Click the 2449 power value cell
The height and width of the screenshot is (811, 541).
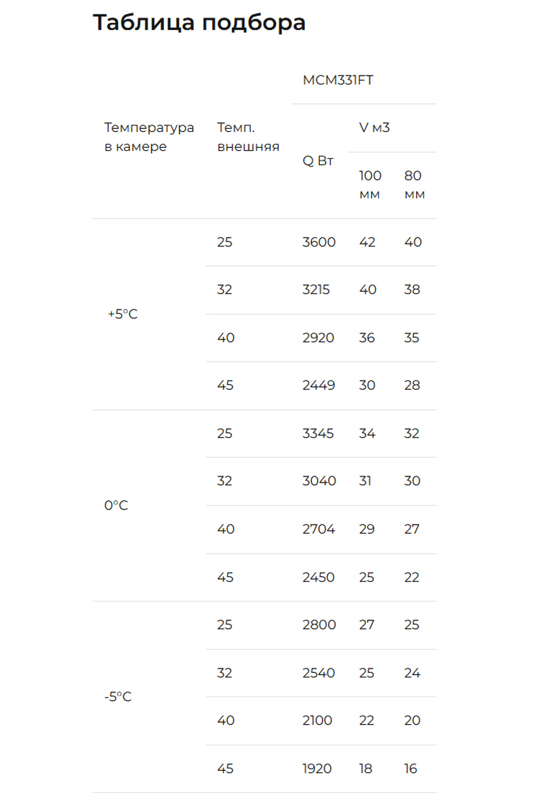[x=319, y=385]
